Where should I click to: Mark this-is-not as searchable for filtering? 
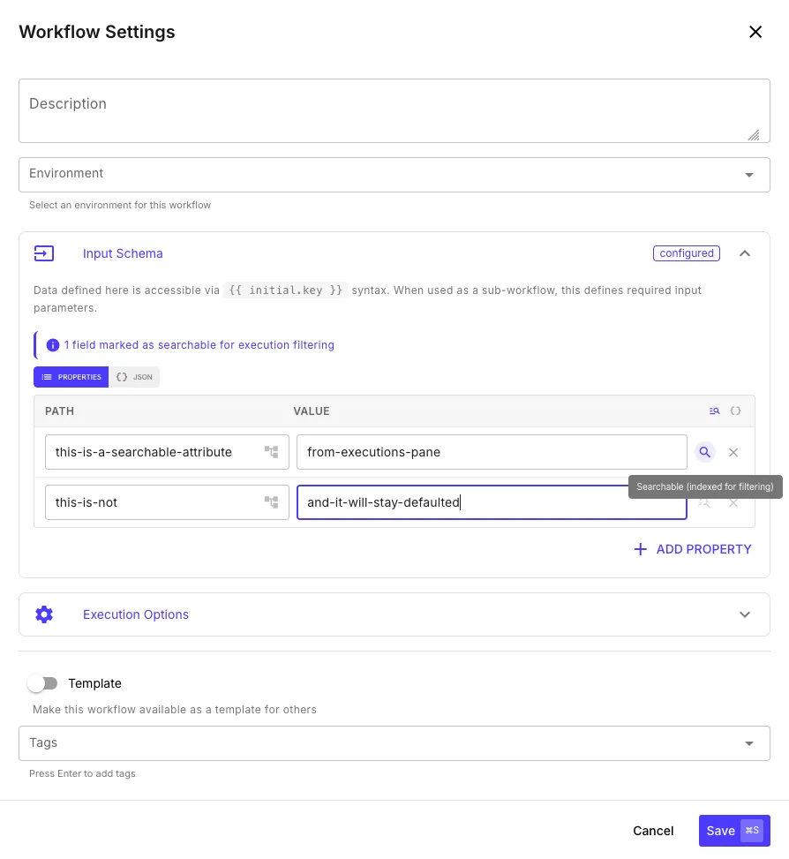pyautogui.click(x=704, y=501)
